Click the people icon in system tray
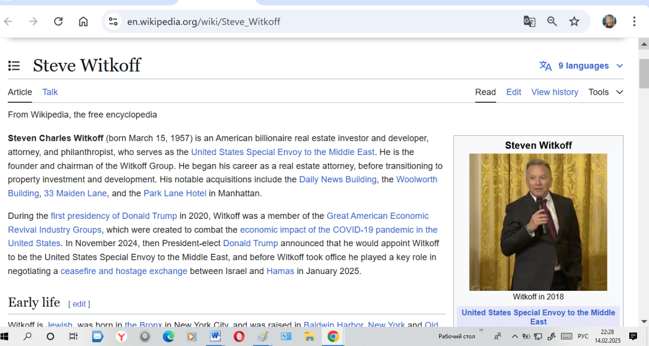Screen dimensions: 649x346 click(x=497, y=336)
